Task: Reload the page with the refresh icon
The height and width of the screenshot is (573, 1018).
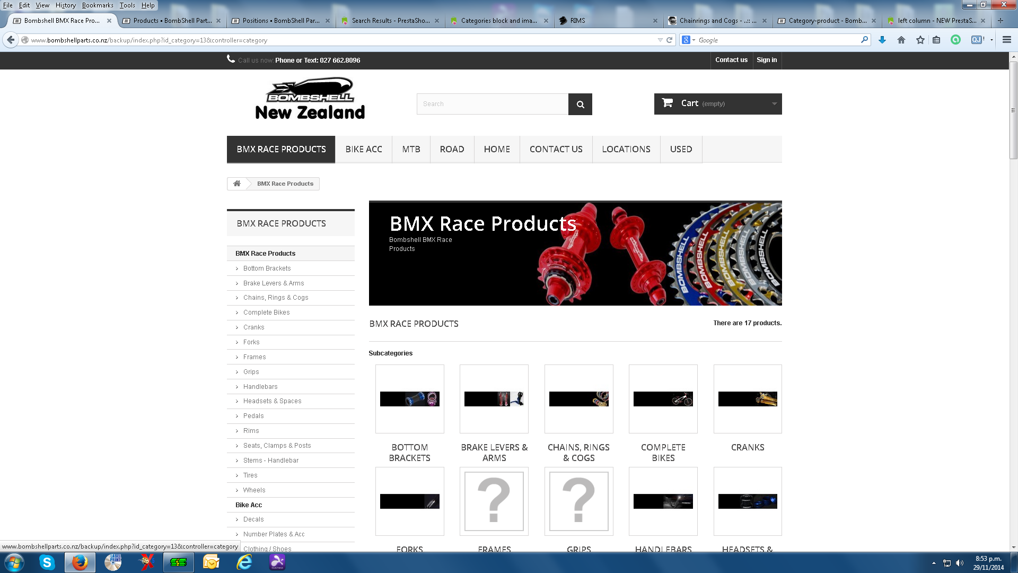Action: 670,40
